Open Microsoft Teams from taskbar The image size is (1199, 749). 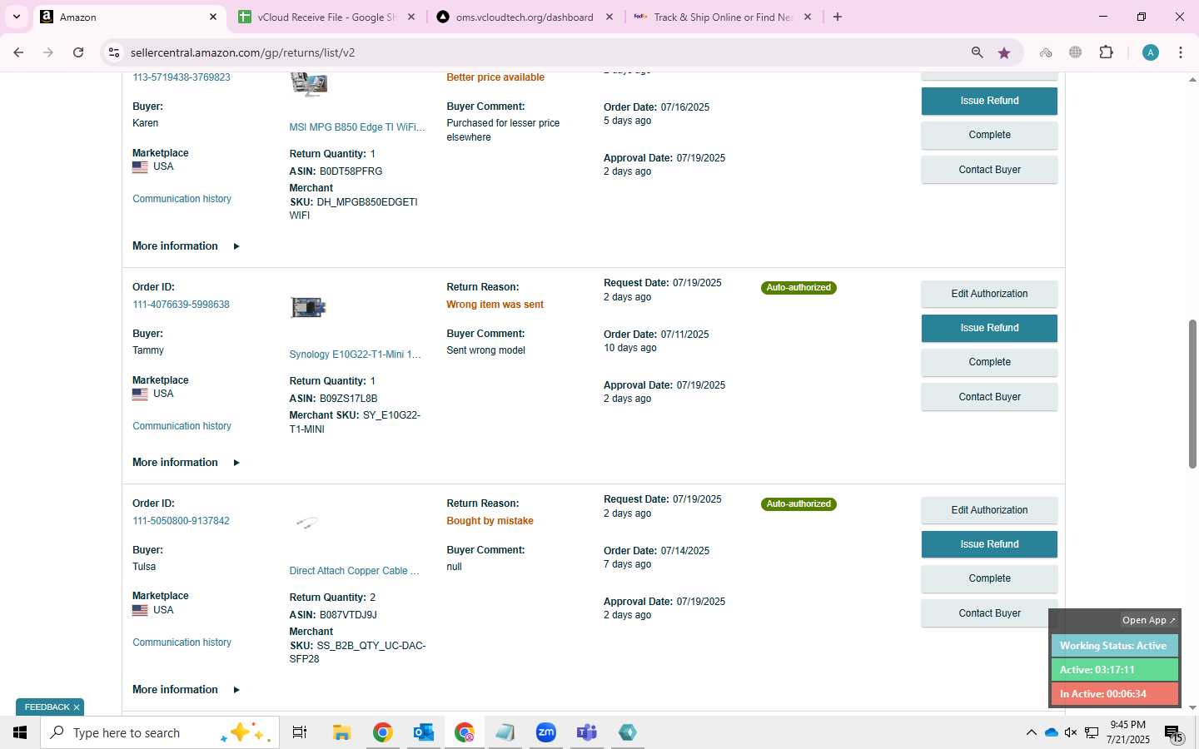(x=587, y=732)
